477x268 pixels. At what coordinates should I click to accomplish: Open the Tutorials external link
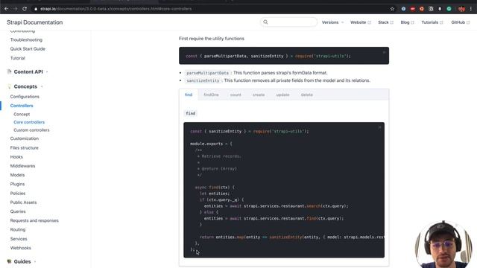tap(432, 22)
